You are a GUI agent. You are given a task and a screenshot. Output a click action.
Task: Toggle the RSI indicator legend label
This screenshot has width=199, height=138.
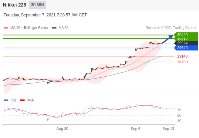pos(13,100)
